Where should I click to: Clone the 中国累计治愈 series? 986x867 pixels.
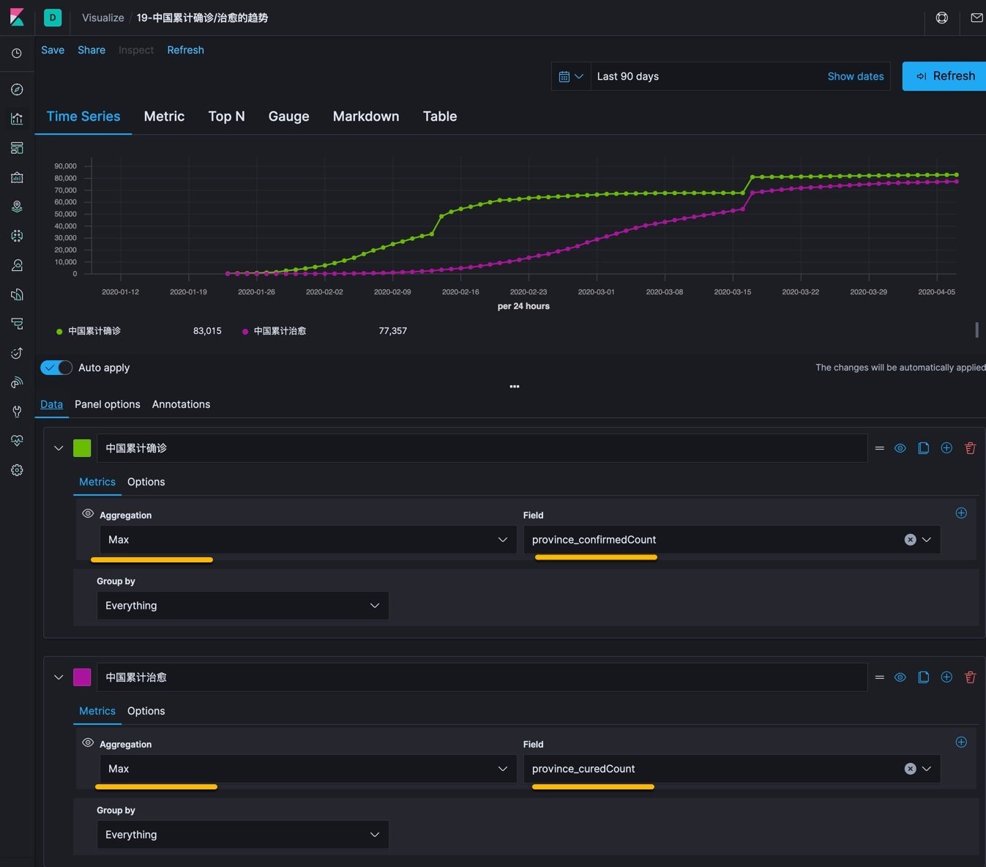[x=923, y=677]
